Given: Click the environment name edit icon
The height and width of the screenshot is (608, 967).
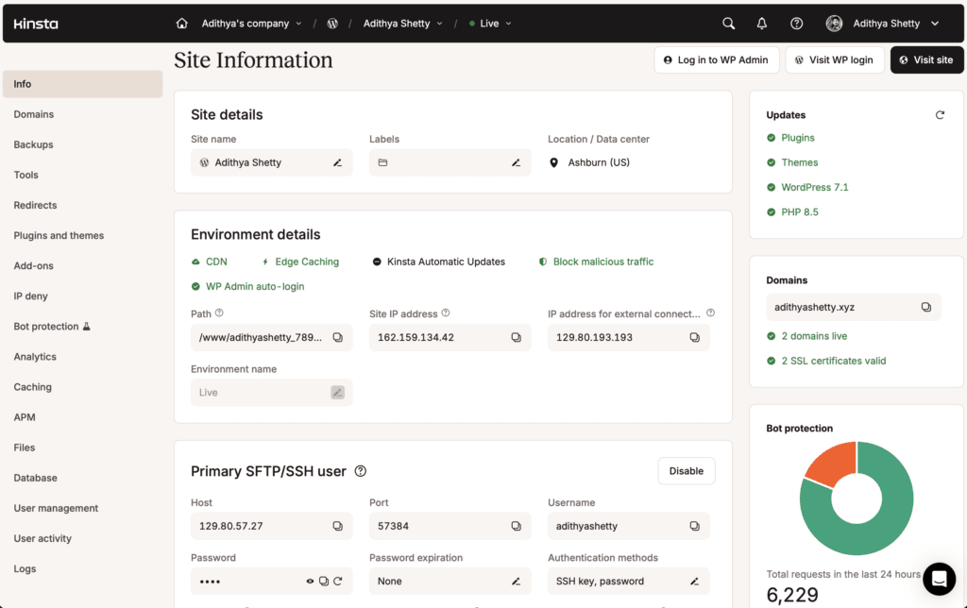Looking at the screenshot, I should coord(337,392).
